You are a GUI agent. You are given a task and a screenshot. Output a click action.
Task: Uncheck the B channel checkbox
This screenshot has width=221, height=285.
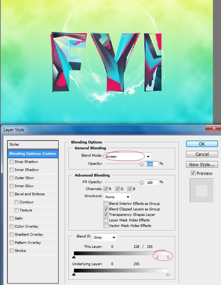130,189
